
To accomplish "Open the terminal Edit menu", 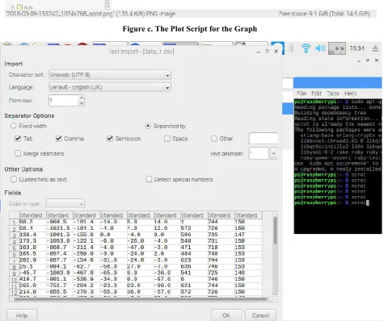I will (x=316, y=94).
